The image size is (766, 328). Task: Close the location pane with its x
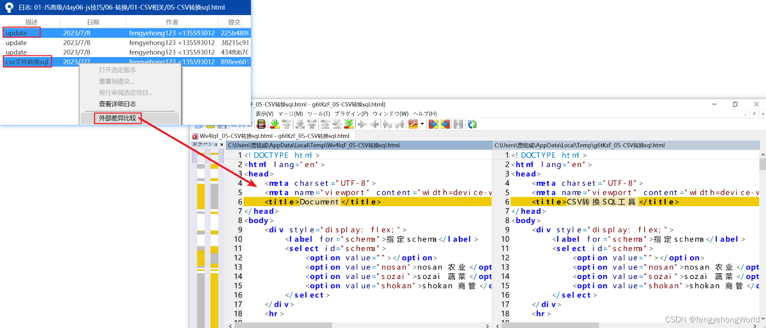(x=222, y=145)
